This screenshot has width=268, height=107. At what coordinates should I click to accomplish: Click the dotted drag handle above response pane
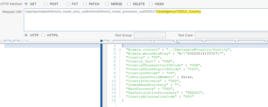178,42
